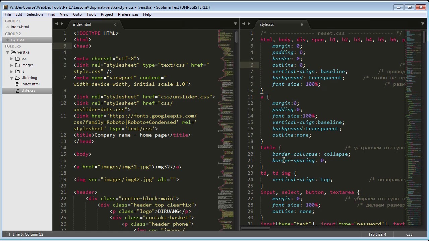Select the sliderimg folder icon
The width and height of the screenshot is (429, 241).
(17, 78)
